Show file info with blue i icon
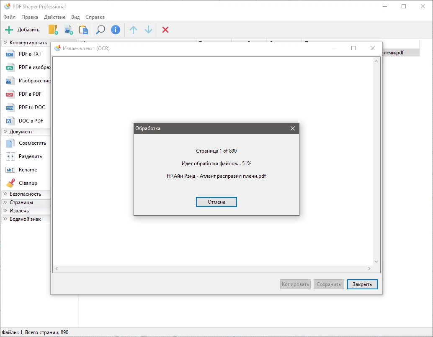The height and width of the screenshot is (337, 433). [116, 30]
